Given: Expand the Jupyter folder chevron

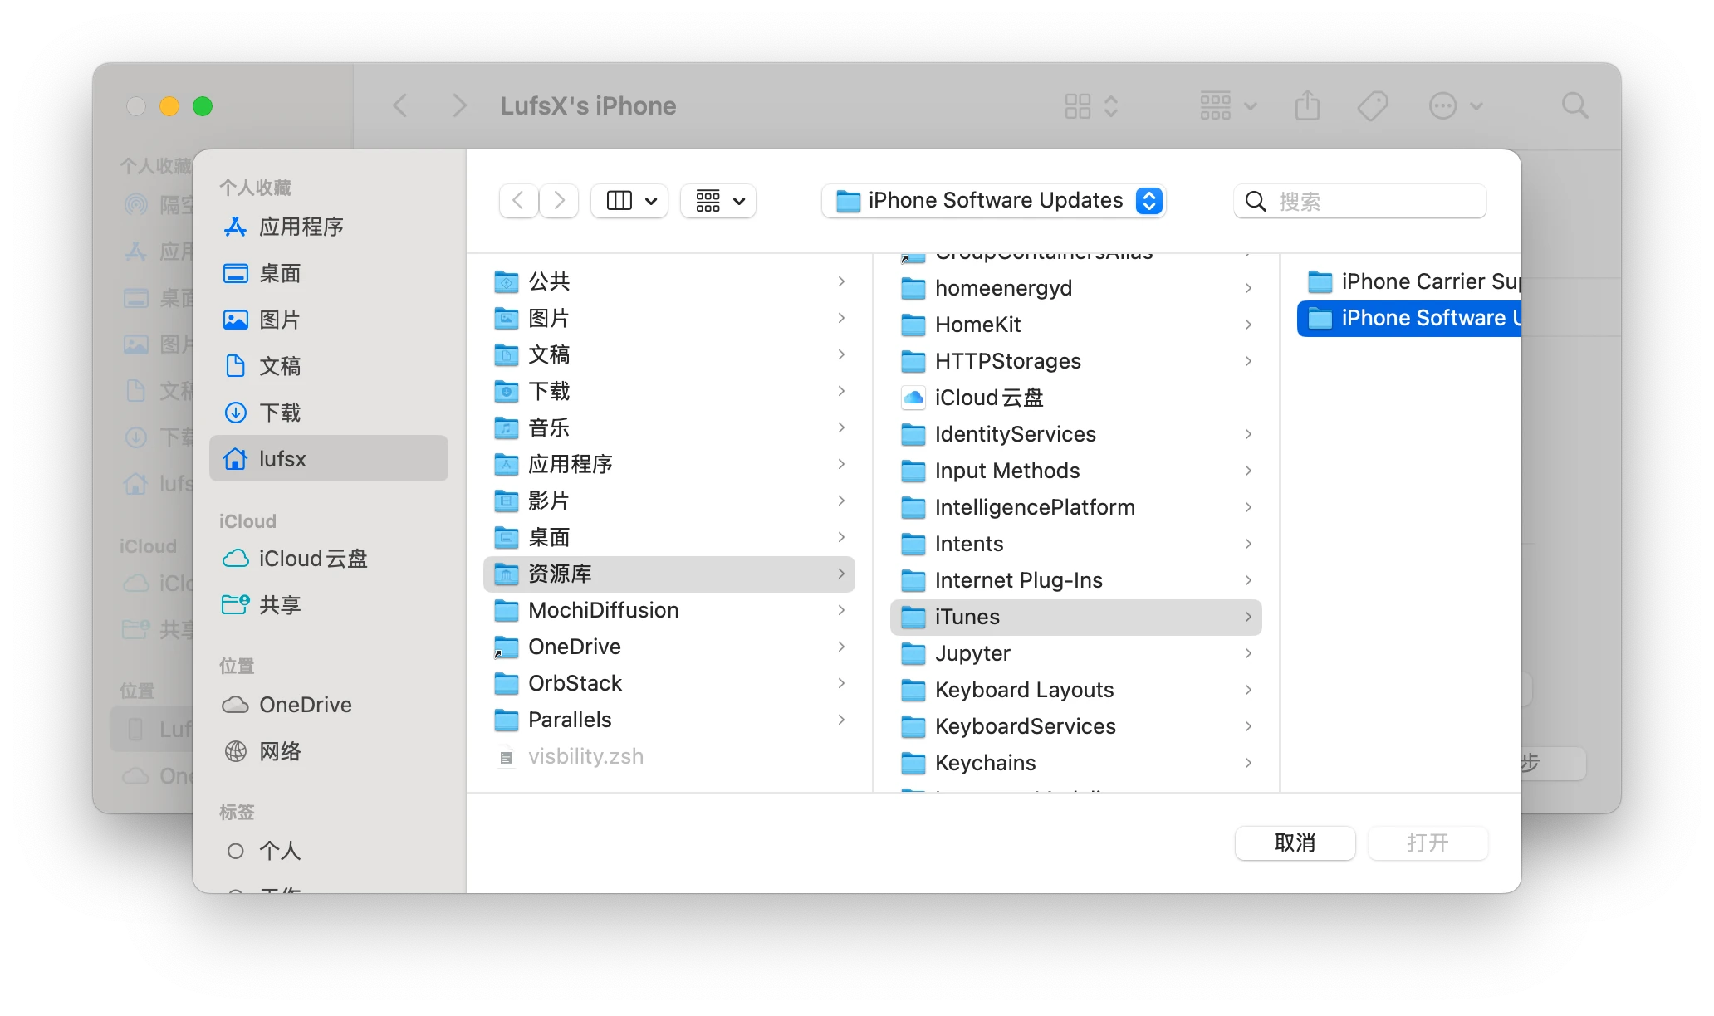Looking at the screenshot, I should [1248, 653].
